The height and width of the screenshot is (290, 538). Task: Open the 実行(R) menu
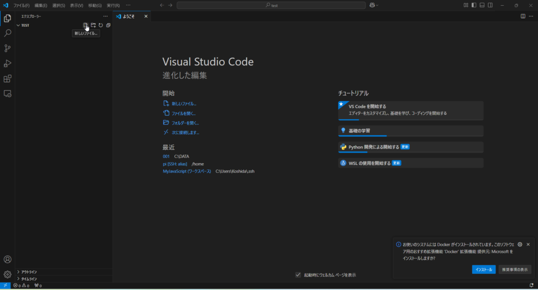click(x=113, y=5)
